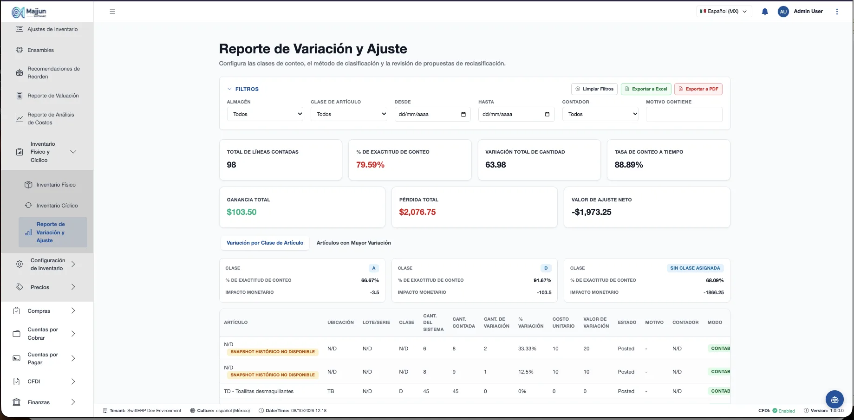This screenshot has width=854, height=420.
Task: Open the Español (MX) language selector
Action: click(724, 12)
